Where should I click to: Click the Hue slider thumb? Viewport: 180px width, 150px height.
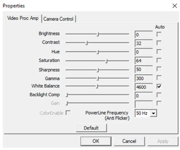[98, 52]
